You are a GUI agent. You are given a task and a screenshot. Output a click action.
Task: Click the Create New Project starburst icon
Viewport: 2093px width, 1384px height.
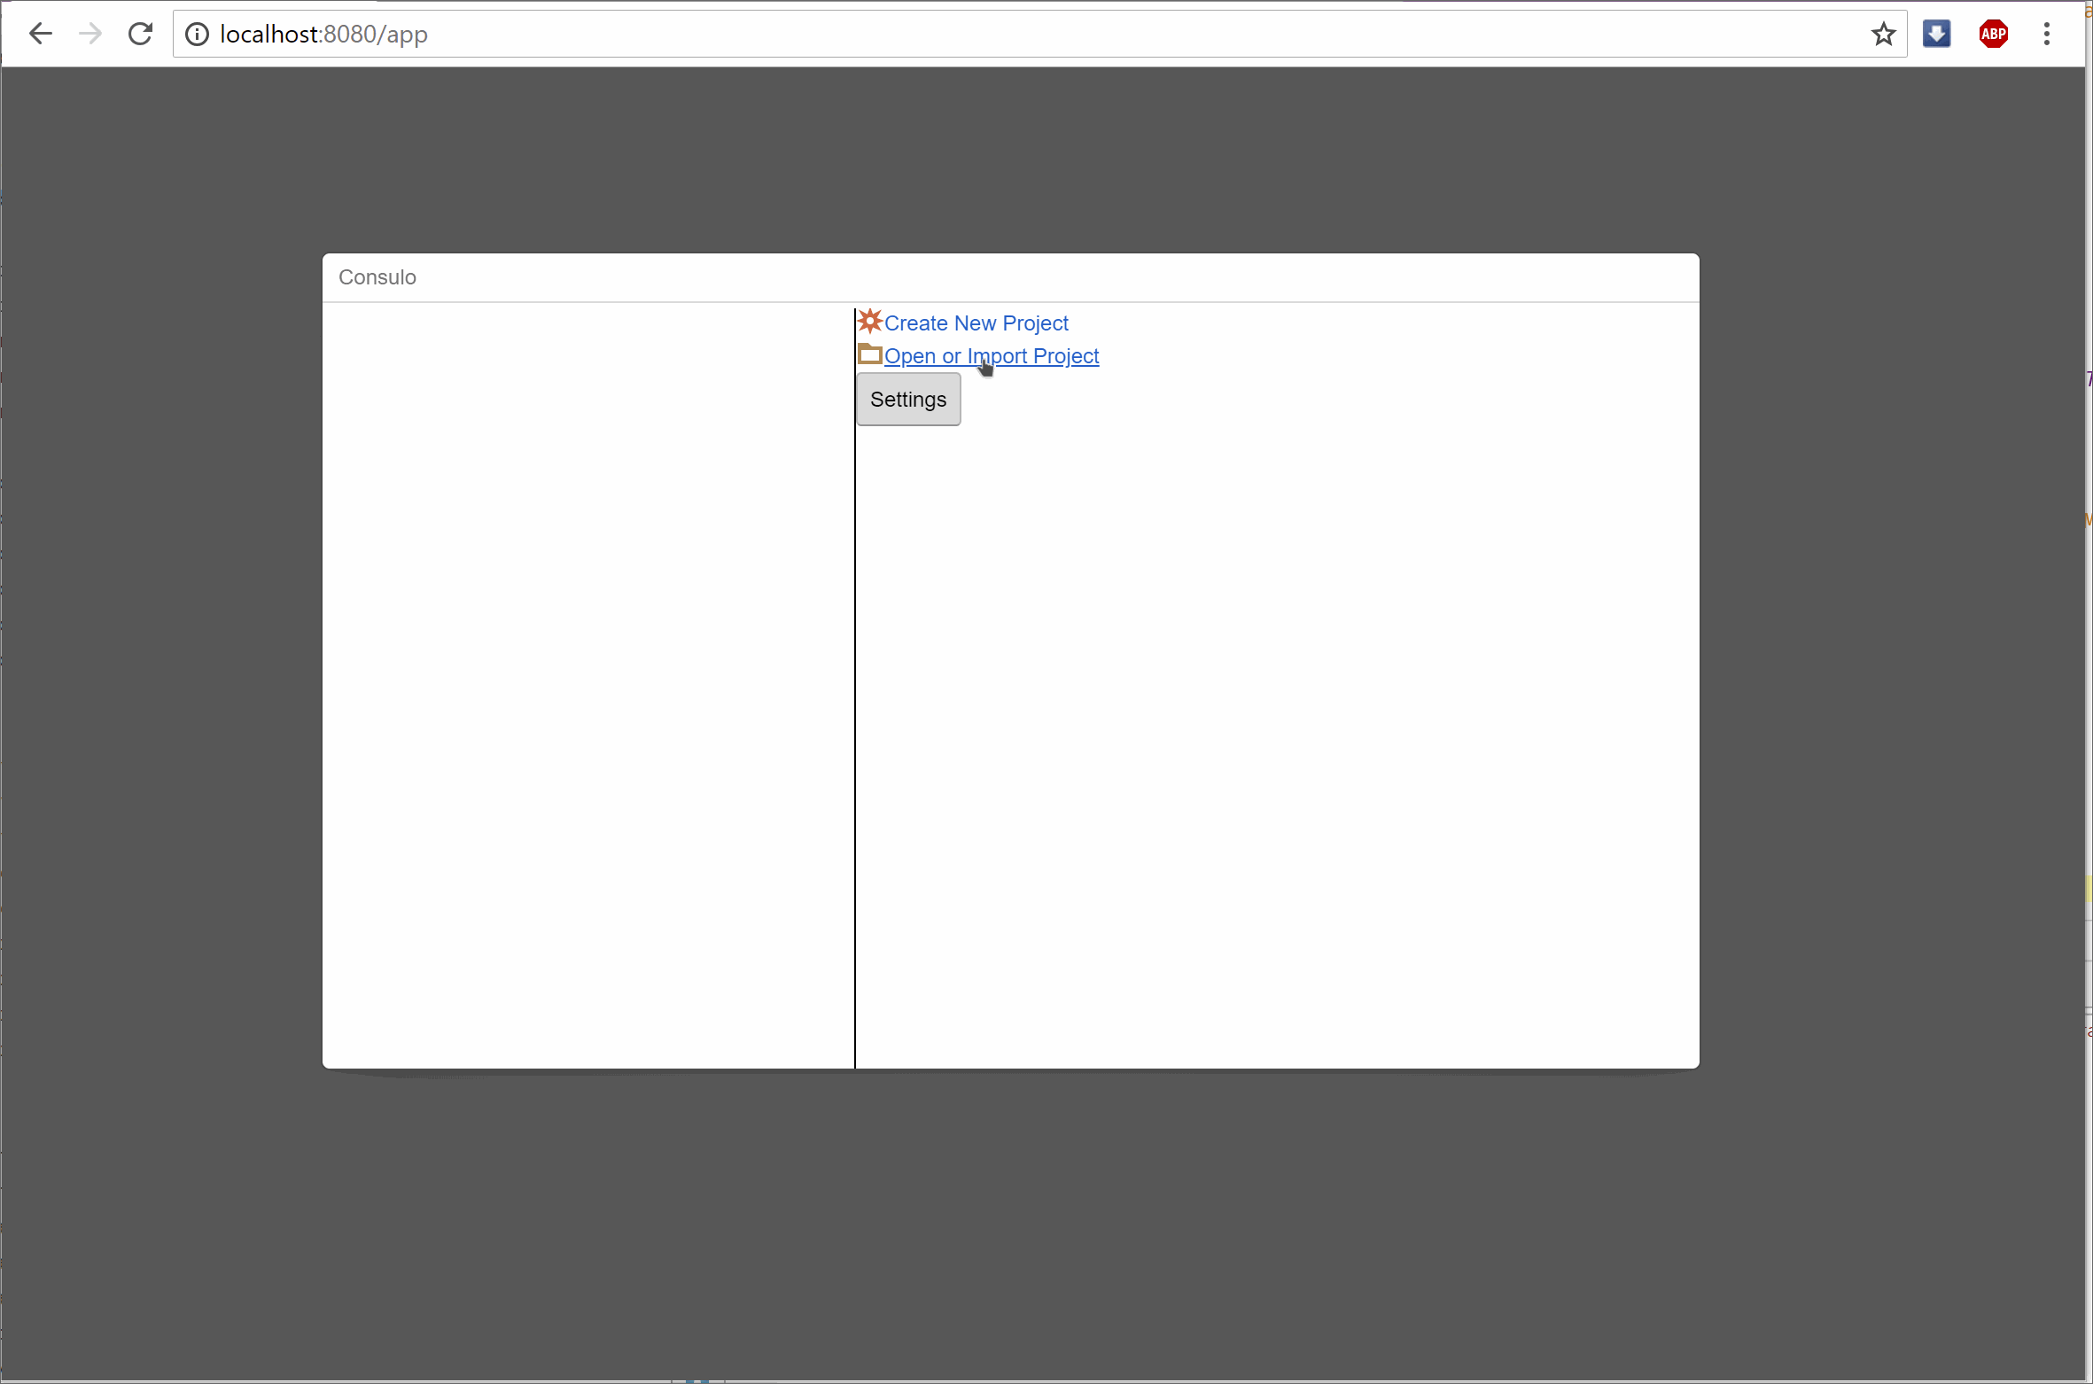[x=870, y=322]
